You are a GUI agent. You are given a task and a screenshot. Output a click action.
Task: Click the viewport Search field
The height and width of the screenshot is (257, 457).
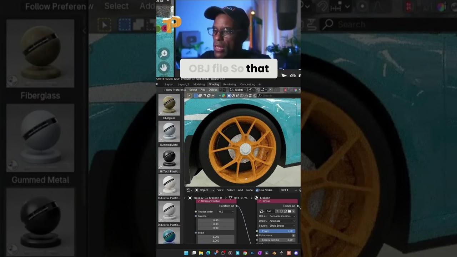pyautogui.click(x=279, y=96)
